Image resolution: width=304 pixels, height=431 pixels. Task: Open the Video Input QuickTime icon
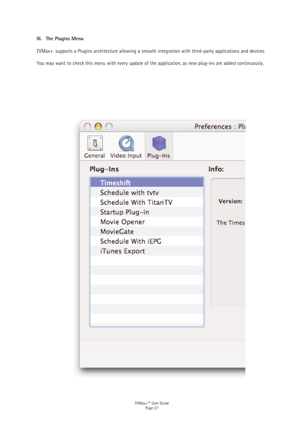tap(127, 143)
